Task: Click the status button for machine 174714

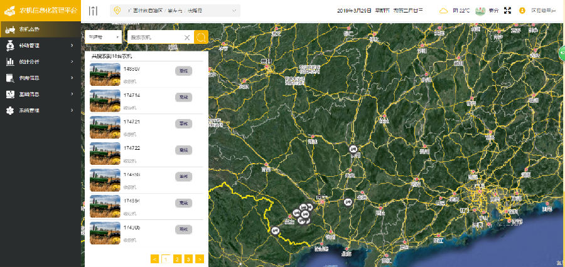Action: (x=183, y=97)
